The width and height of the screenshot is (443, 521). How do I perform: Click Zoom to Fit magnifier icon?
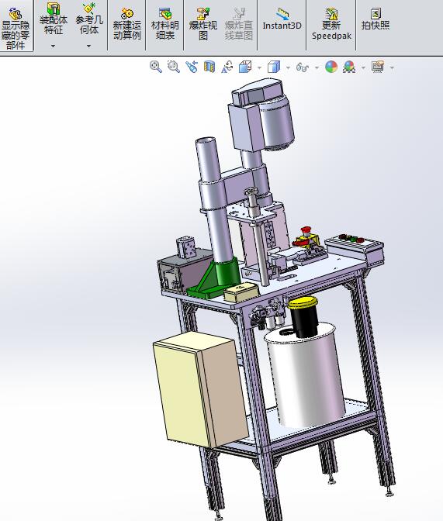(156, 67)
